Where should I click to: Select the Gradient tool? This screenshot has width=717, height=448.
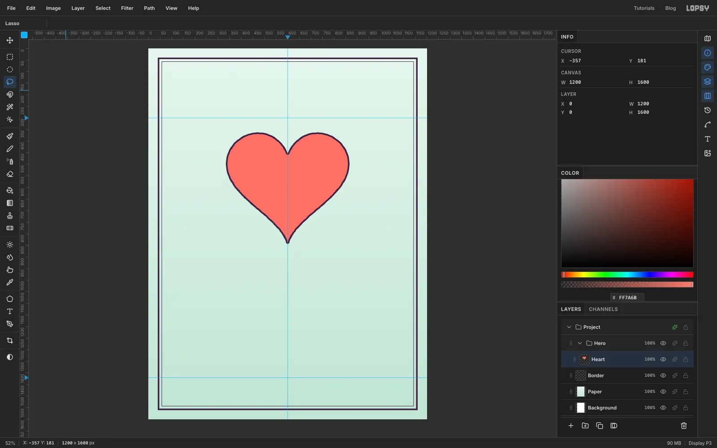coord(10,203)
